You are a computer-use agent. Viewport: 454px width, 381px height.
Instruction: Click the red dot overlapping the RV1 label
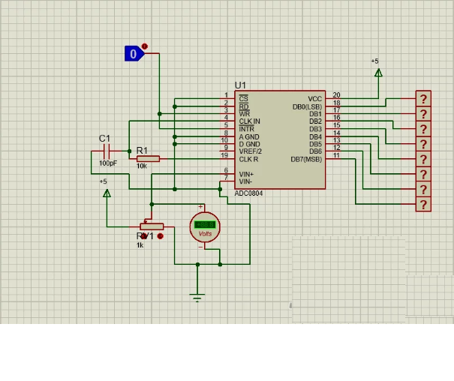[144, 236]
